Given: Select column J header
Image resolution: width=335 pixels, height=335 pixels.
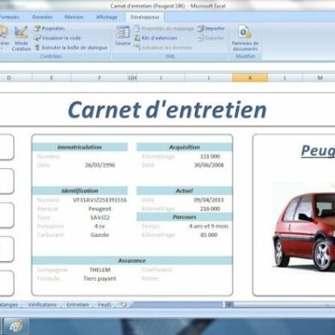Looking at the screenshot, I should (x=209, y=77).
